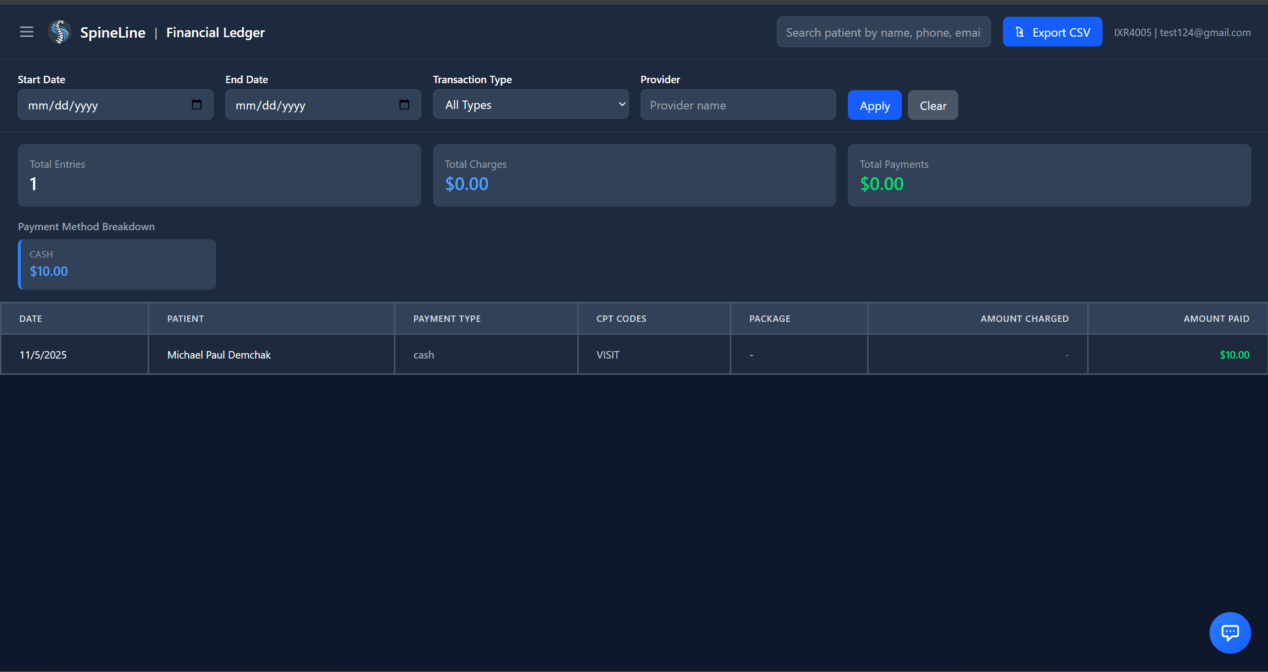Screen dimensions: 1268x672
Task: Select the CASH payment breakdown card
Action: click(117, 264)
